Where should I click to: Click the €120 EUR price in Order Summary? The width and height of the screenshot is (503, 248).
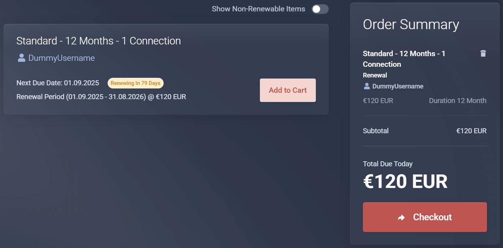point(378,101)
